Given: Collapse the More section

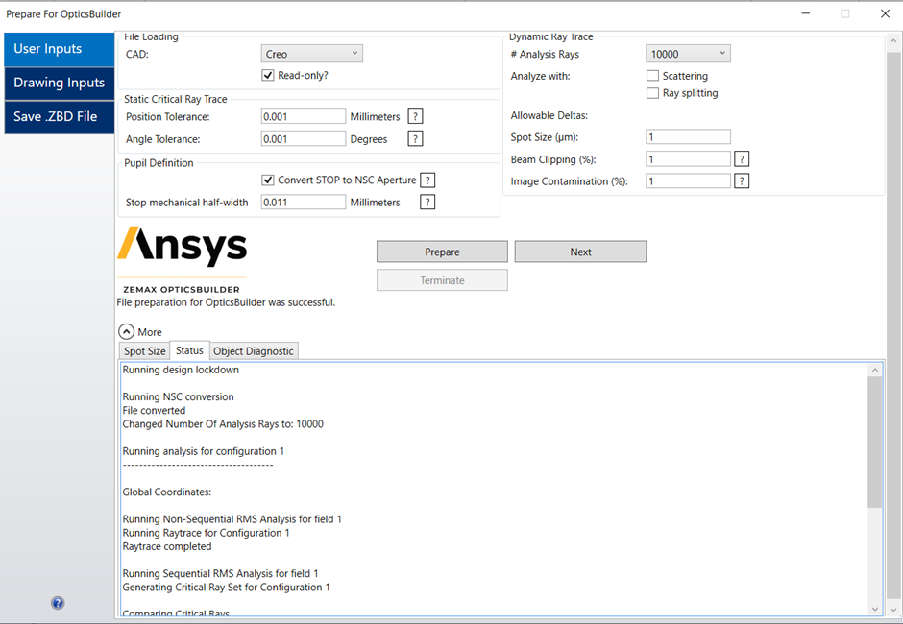Looking at the screenshot, I should [x=126, y=331].
